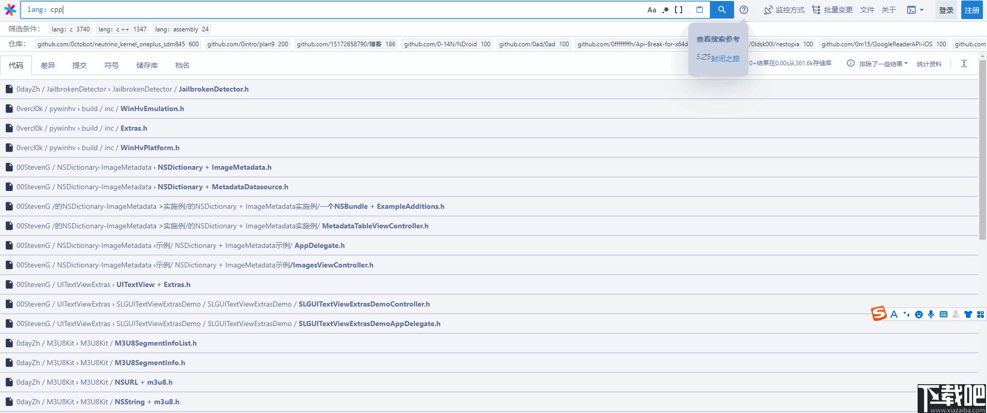Click the collapse/expand all results icon

(x=964, y=64)
